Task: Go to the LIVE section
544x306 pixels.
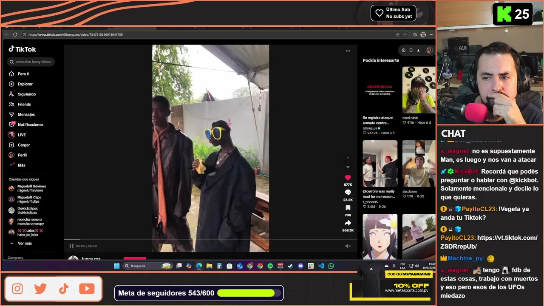Action: pos(18,135)
